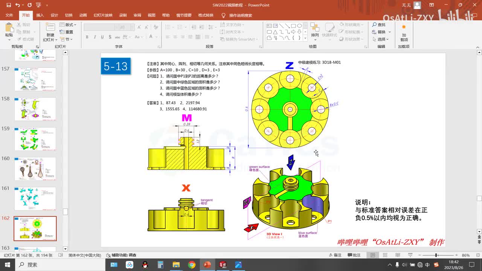The height and width of the screenshot is (271, 482).
Task: Click accessibility status (辅助功能: 调查)
Action: click(121, 255)
